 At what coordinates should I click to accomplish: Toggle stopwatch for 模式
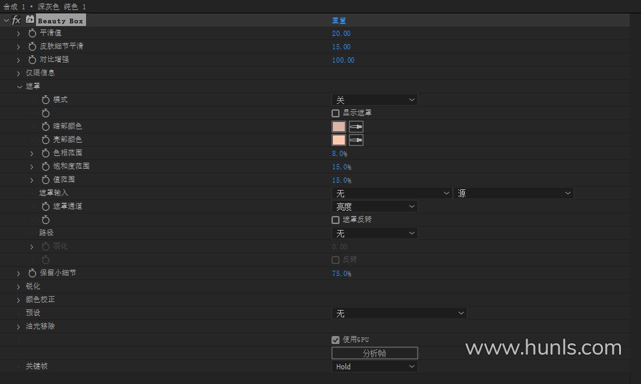pos(46,100)
